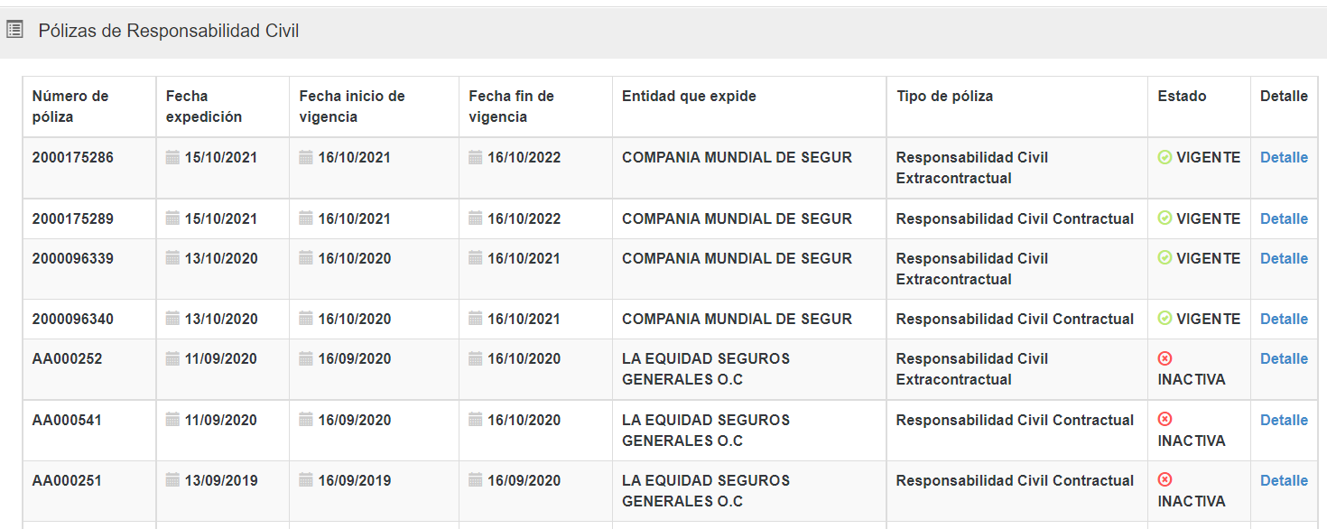The width and height of the screenshot is (1327, 529).
Task: Click red INACTIVA icon for policy AA000541
Action: pos(1165,420)
